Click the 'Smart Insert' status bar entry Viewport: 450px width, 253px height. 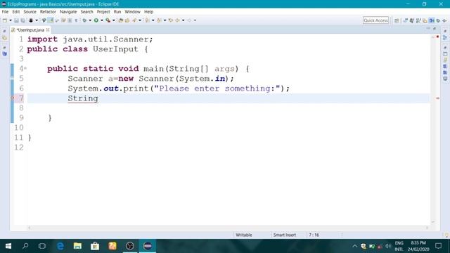pyautogui.click(x=284, y=235)
